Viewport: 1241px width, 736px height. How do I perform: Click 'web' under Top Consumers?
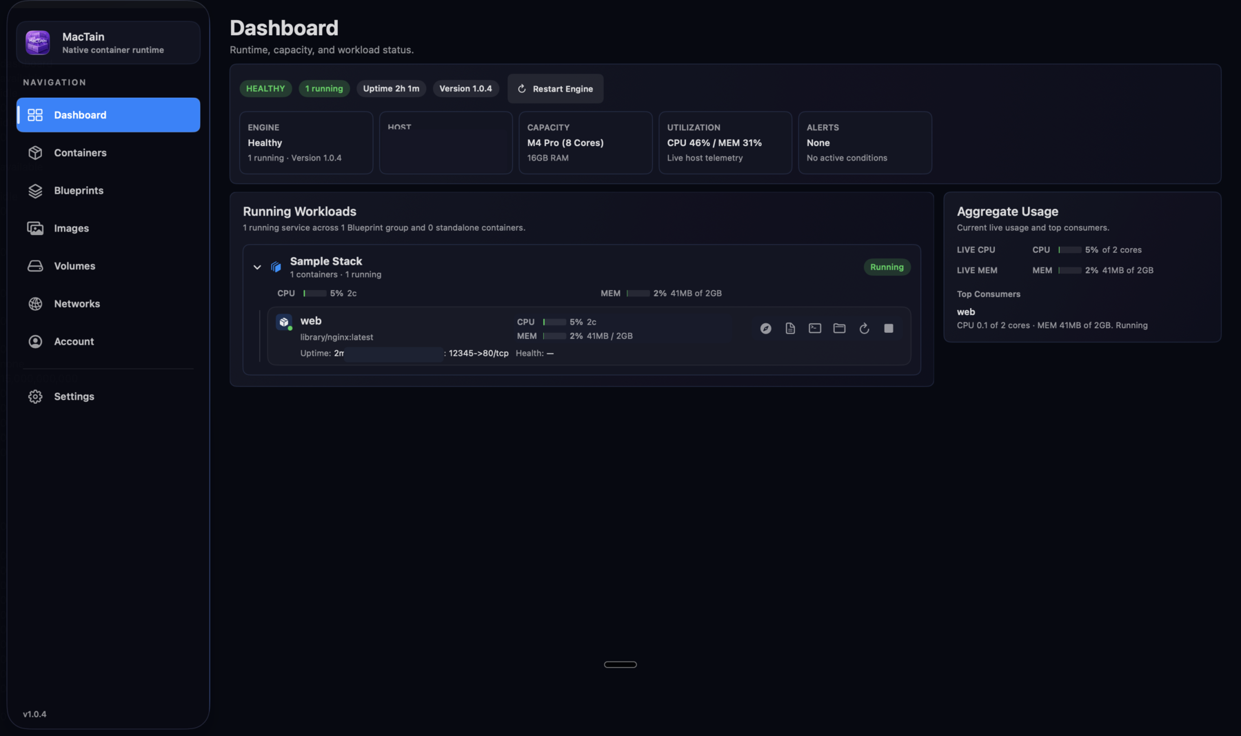(x=966, y=312)
